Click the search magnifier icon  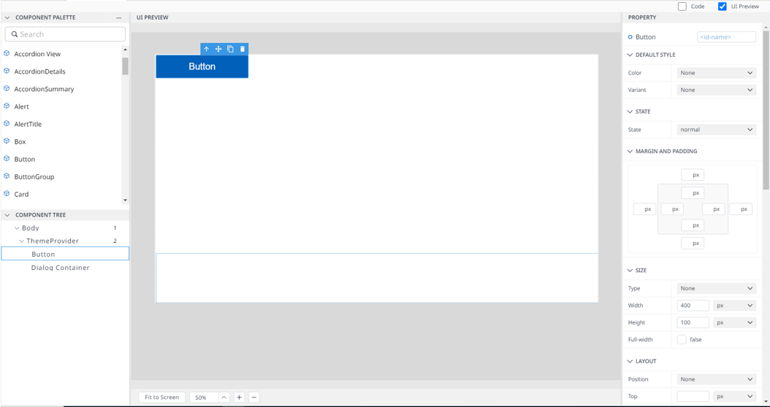[x=14, y=34]
